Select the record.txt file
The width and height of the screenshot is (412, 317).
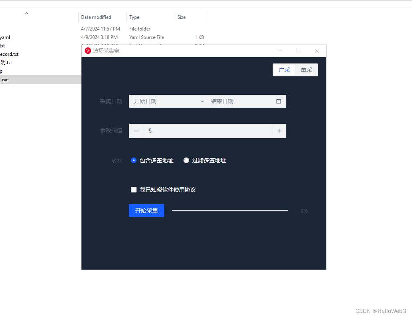coord(9,54)
